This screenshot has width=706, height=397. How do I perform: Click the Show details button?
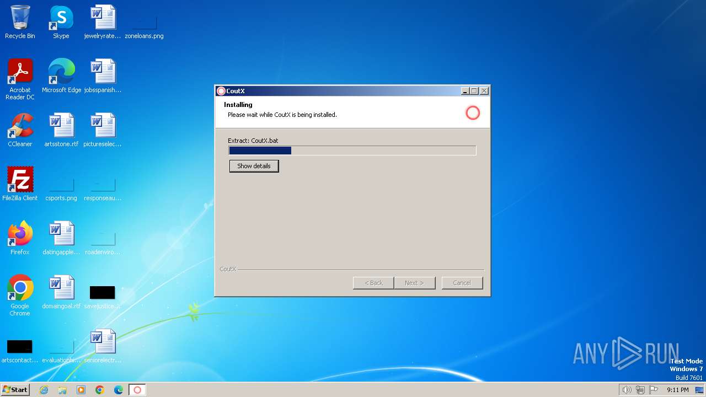(x=254, y=166)
